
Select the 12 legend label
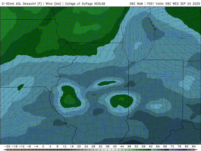65,146
